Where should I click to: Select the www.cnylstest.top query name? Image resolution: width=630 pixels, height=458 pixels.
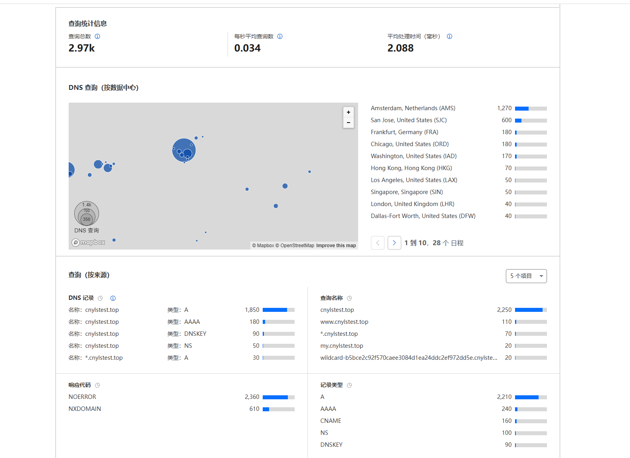344,322
